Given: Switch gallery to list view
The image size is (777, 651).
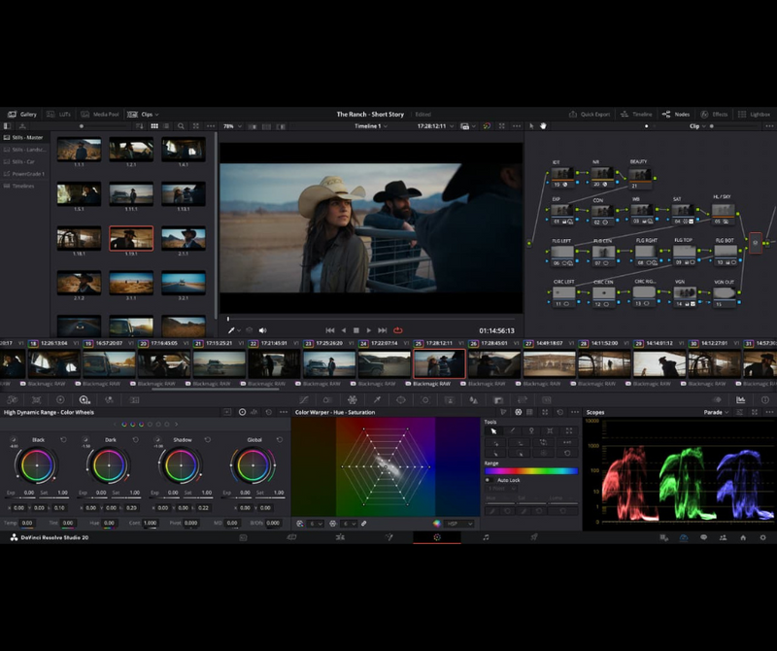Looking at the screenshot, I should (166, 126).
